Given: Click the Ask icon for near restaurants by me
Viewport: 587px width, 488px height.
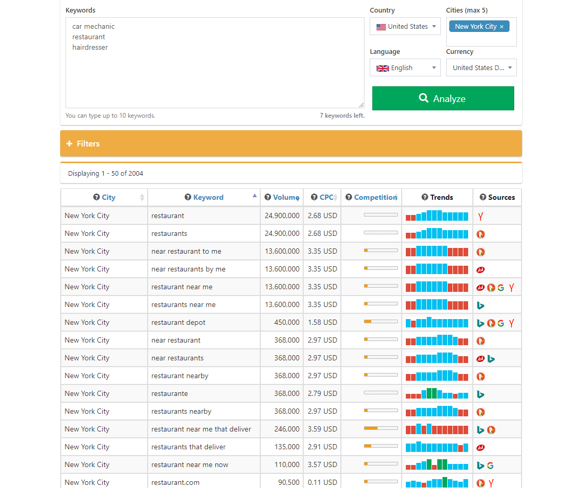Looking at the screenshot, I should click(x=481, y=269).
